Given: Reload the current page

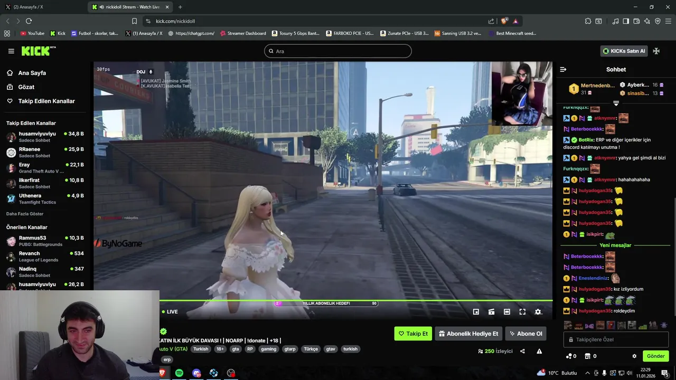Looking at the screenshot, I should tap(29, 21).
